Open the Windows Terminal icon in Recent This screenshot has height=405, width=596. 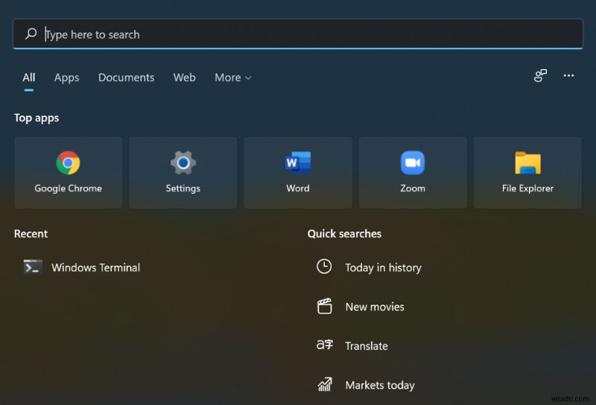[33, 267]
